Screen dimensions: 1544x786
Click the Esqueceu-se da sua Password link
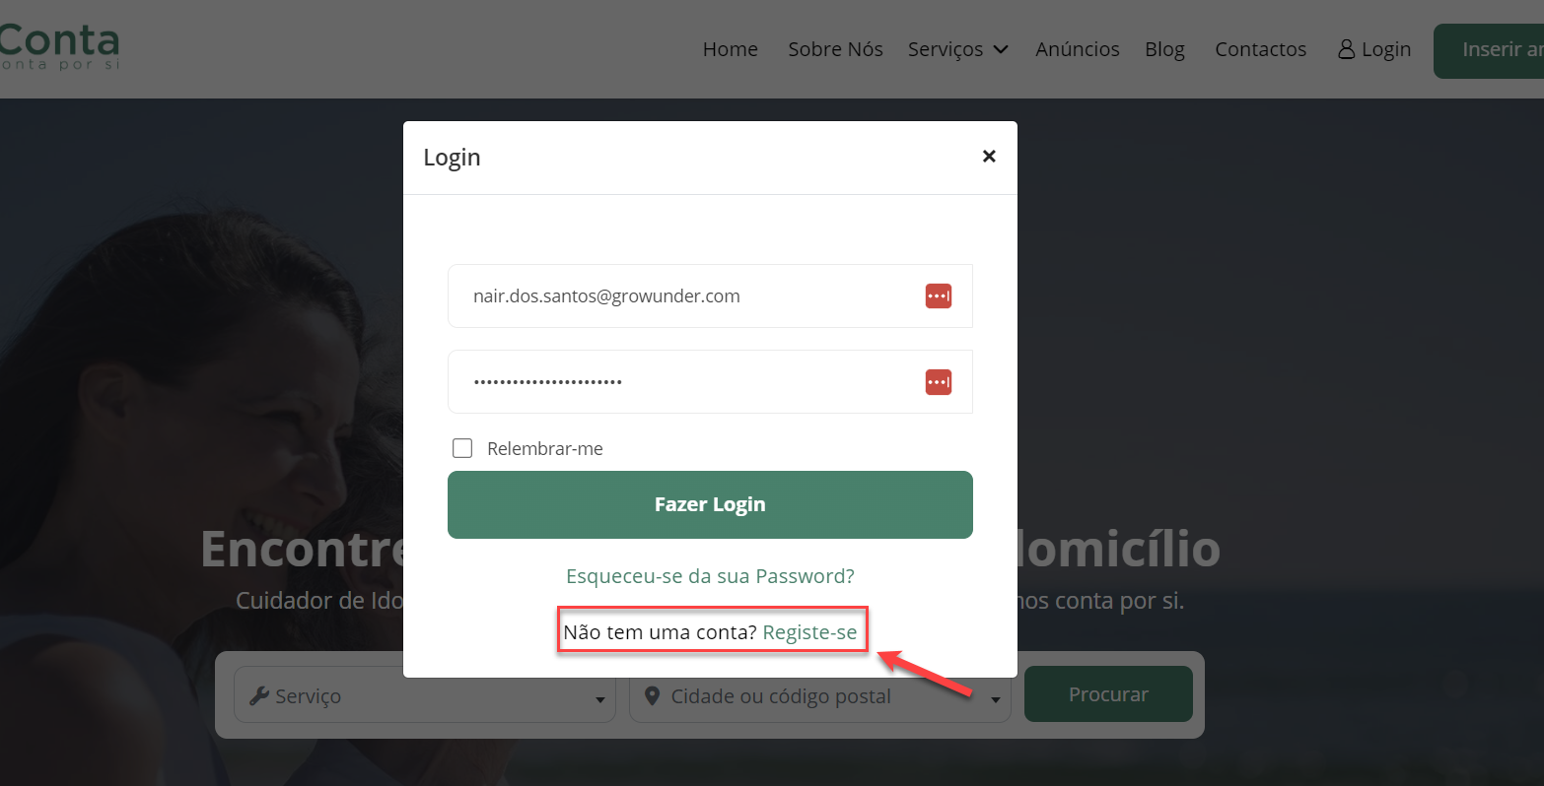710,576
